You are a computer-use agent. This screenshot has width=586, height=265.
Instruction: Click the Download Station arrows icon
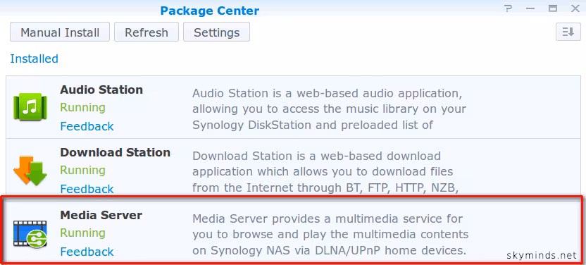point(30,171)
